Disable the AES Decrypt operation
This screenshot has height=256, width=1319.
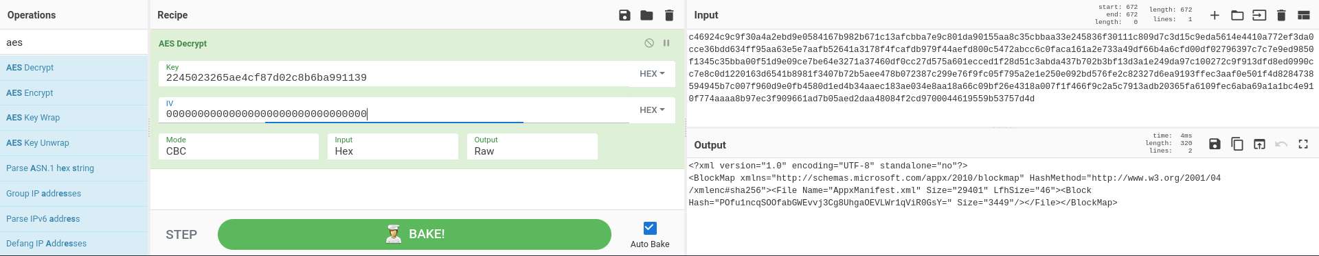(649, 43)
